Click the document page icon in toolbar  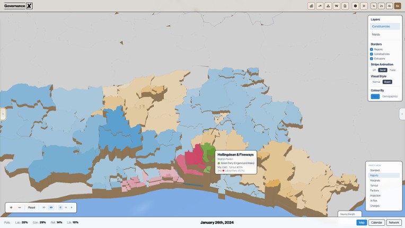coord(345,6)
